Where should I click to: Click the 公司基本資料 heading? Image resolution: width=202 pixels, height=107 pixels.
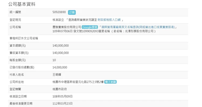[x=22, y=4]
